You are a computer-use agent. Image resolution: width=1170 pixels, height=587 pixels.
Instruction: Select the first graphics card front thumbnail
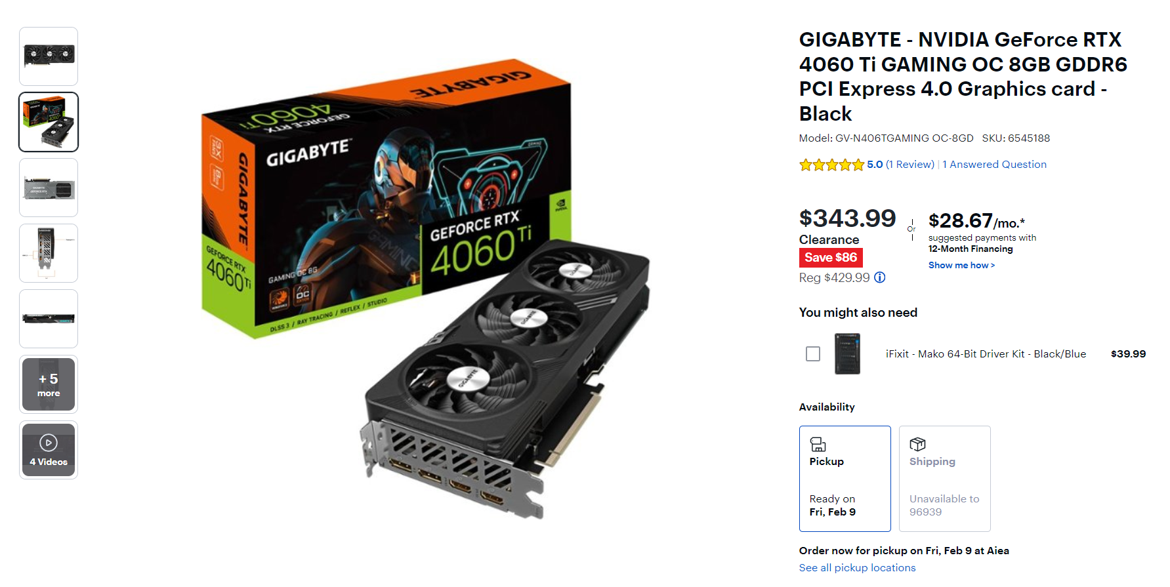(x=49, y=56)
